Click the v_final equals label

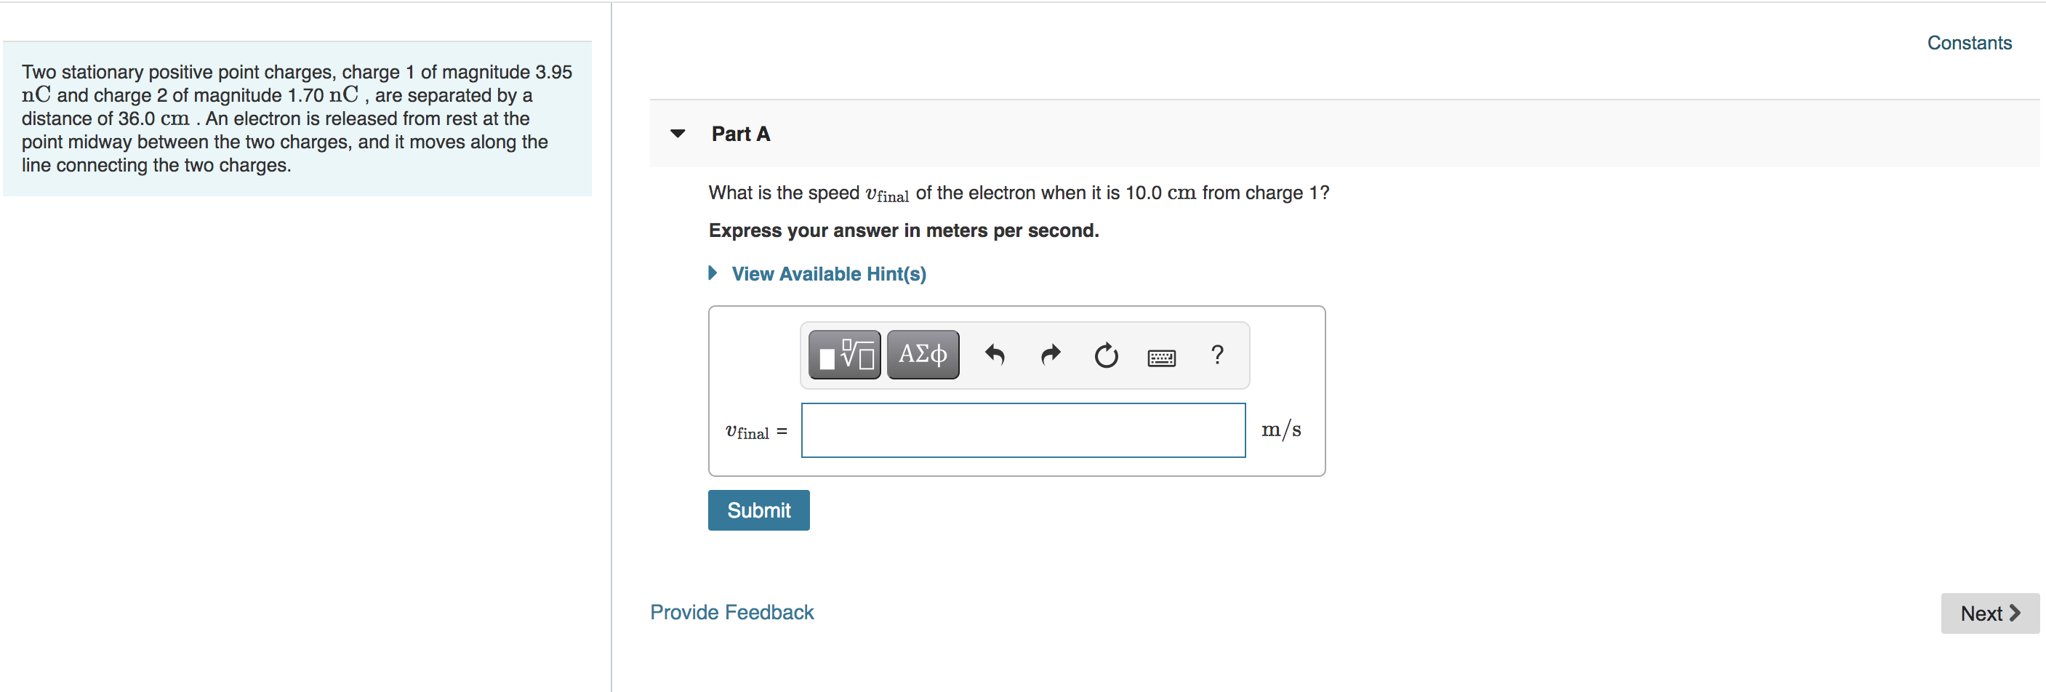point(755,431)
